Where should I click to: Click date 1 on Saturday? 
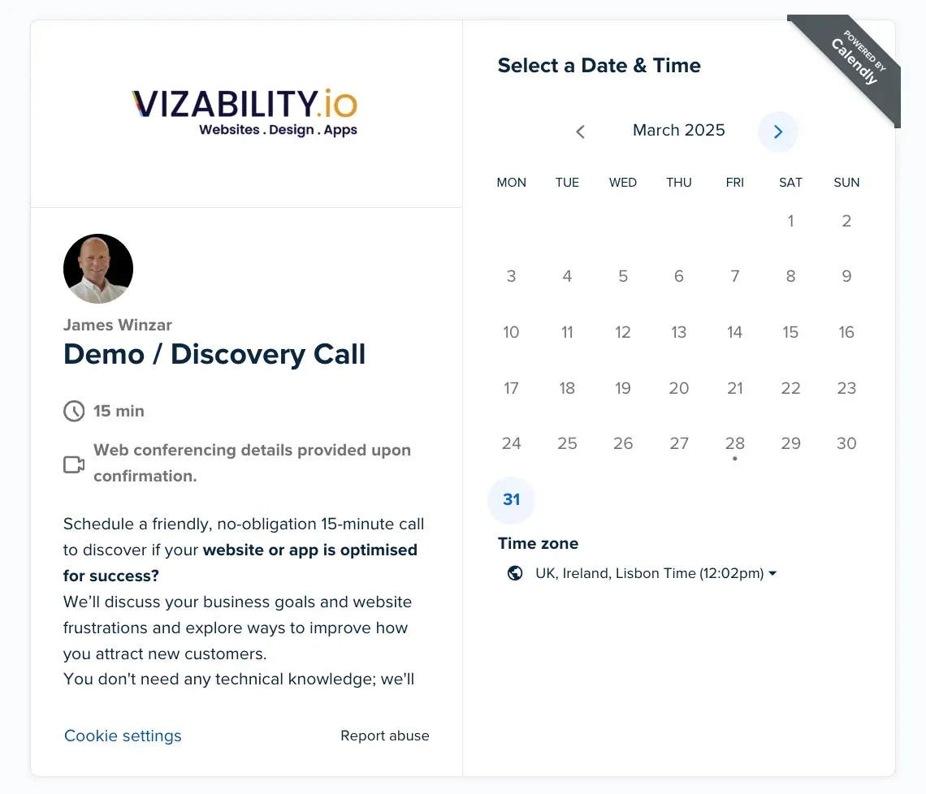(x=791, y=221)
